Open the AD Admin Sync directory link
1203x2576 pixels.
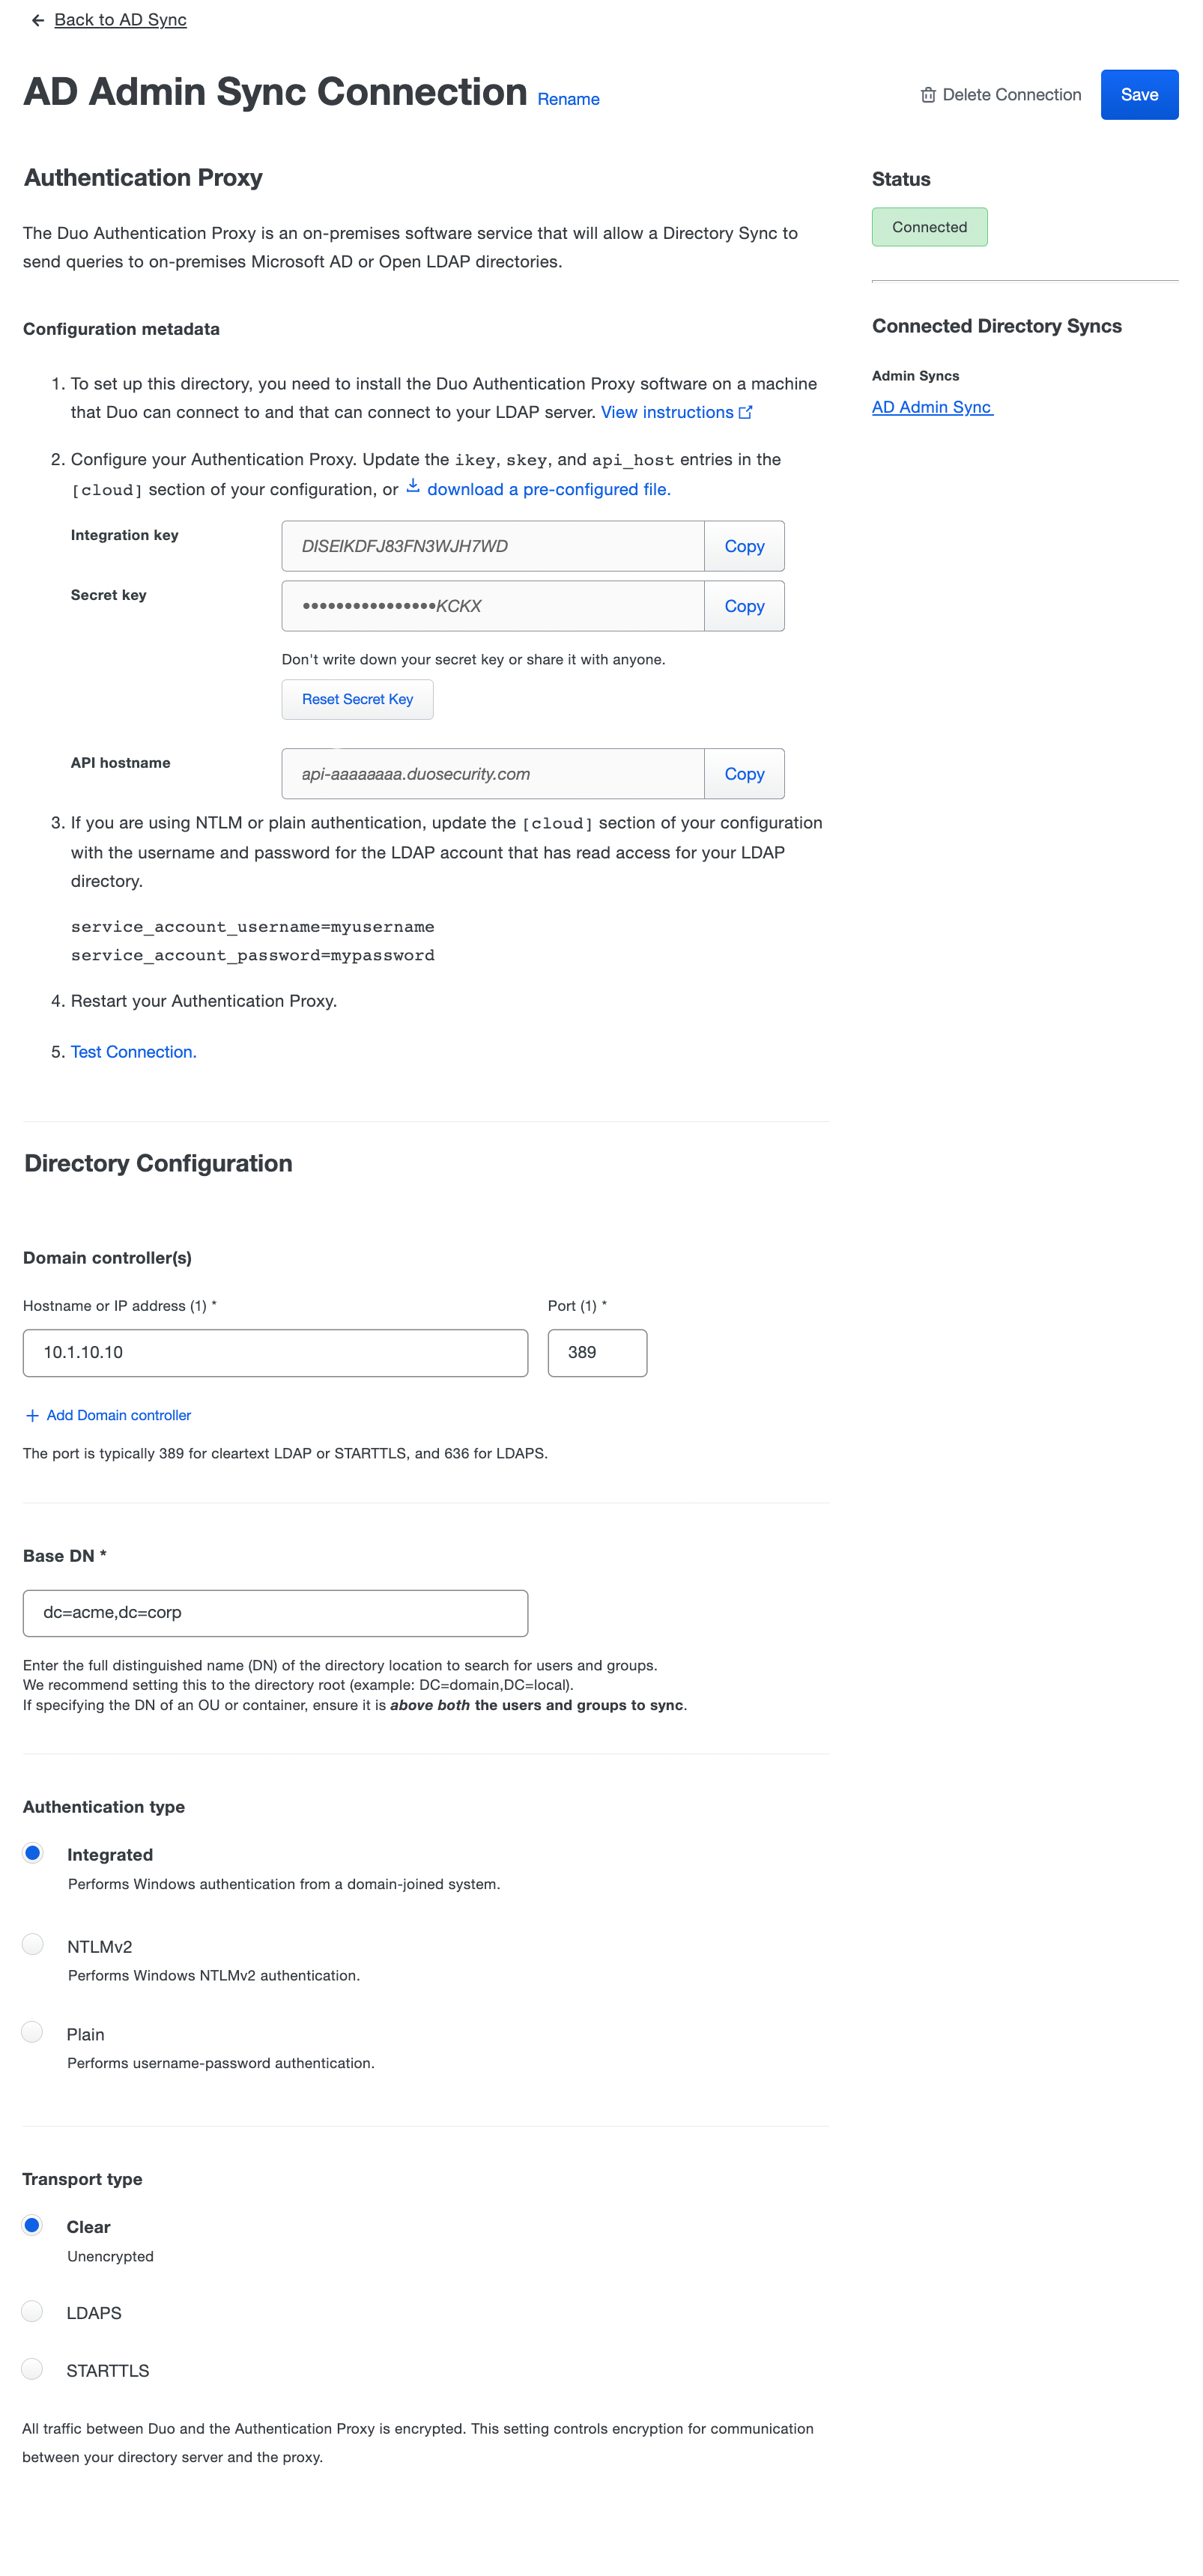coord(931,406)
